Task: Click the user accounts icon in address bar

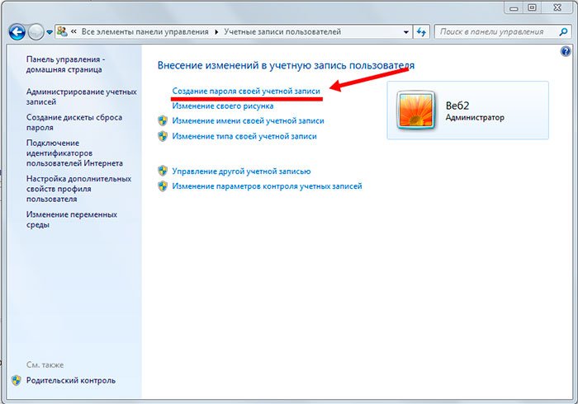Action: pyautogui.click(x=62, y=31)
